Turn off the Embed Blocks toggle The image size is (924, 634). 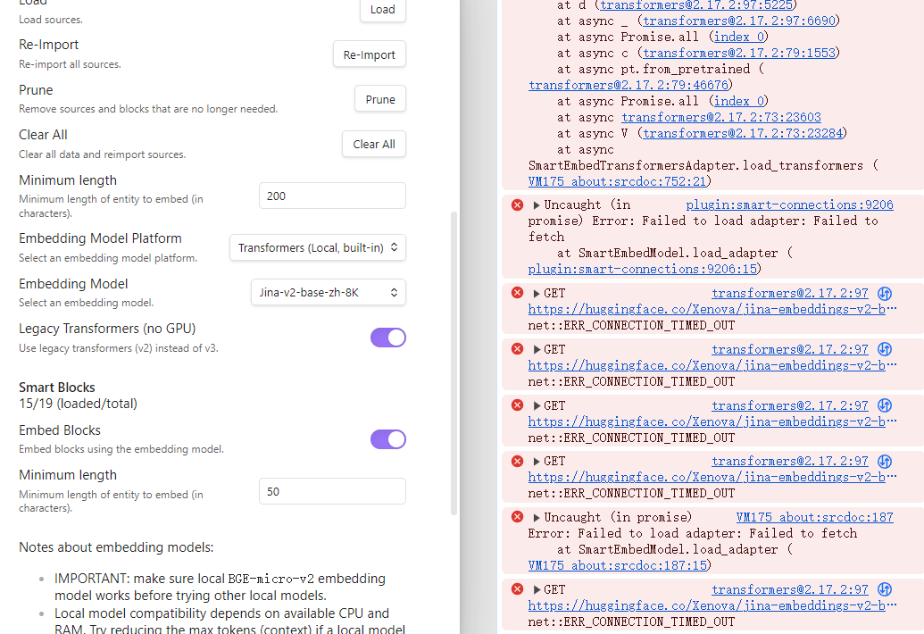387,438
